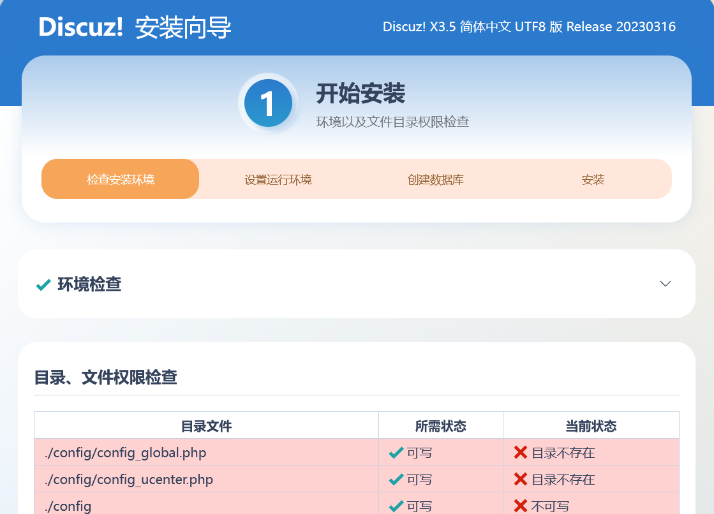Click the 环境检查 section title
Viewport: 714px width, 514px height.
(x=89, y=284)
